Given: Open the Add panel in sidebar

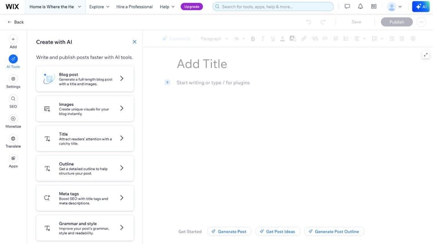Looking at the screenshot, I should point(13,42).
